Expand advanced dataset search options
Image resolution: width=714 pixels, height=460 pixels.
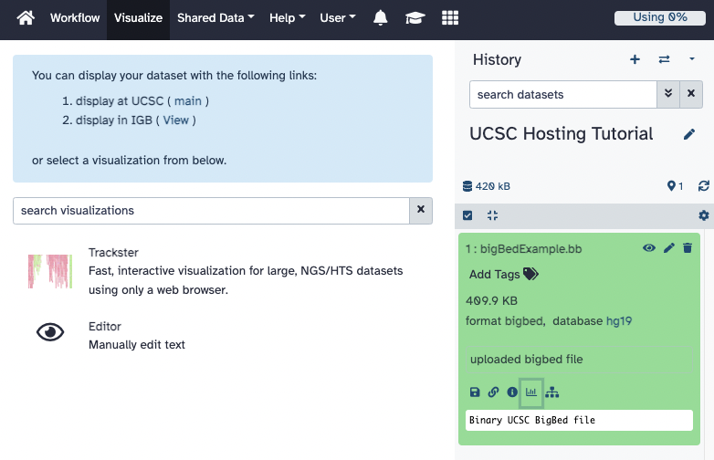point(668,94)
